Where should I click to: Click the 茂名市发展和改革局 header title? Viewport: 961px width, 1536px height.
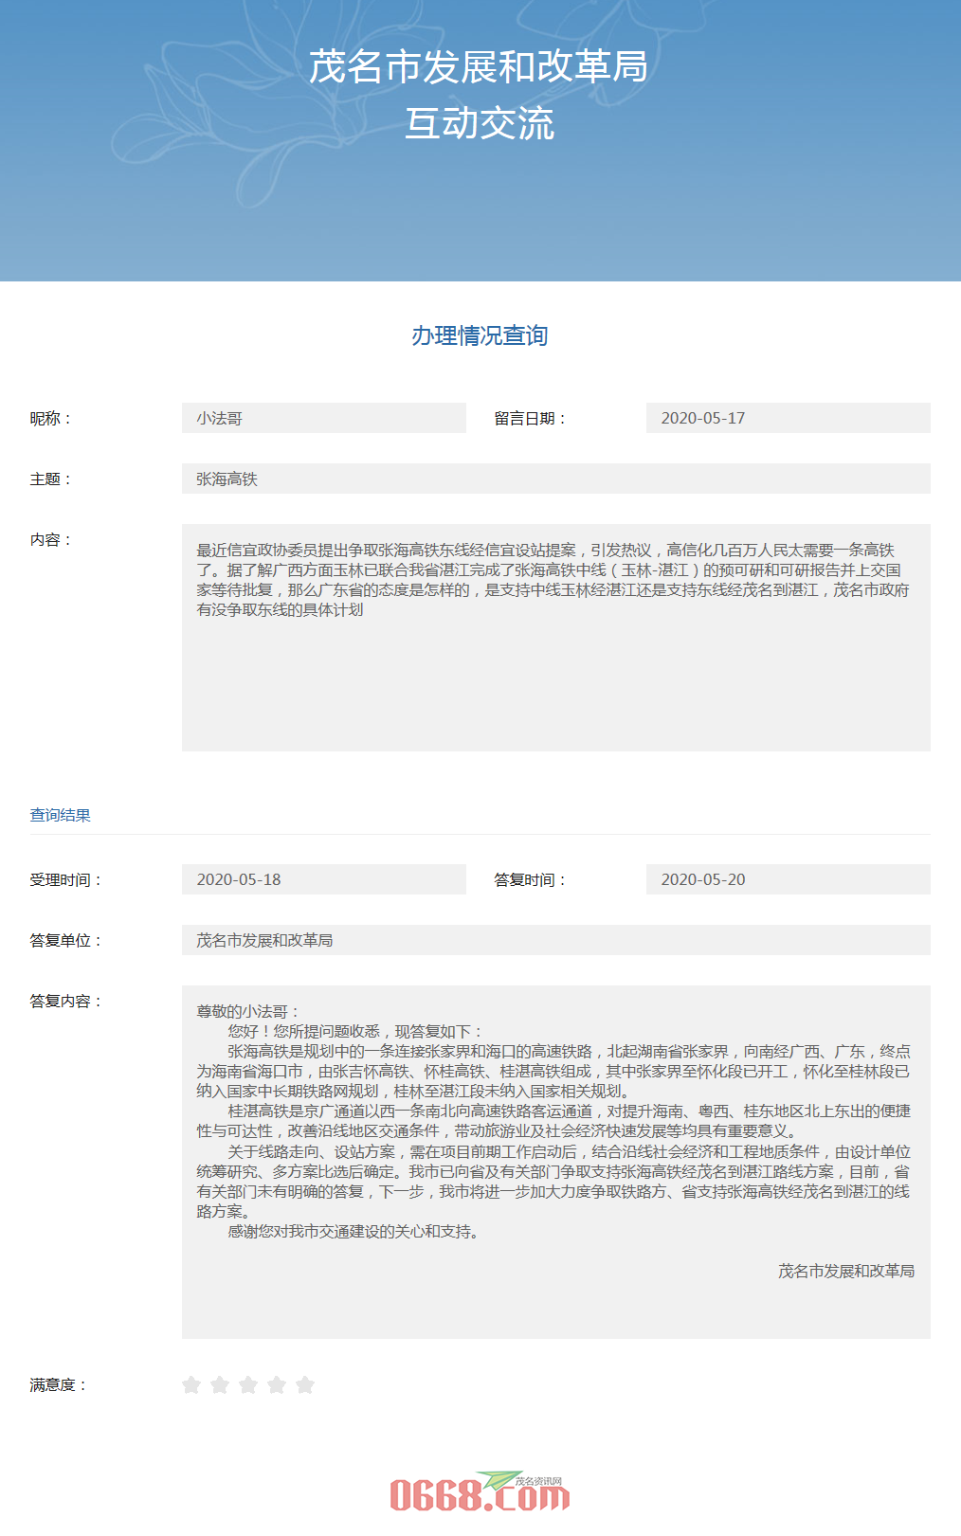point(479,67)
